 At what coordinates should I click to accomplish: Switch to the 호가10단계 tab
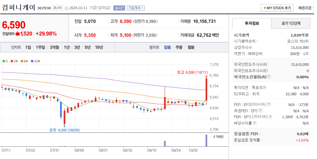291,23
